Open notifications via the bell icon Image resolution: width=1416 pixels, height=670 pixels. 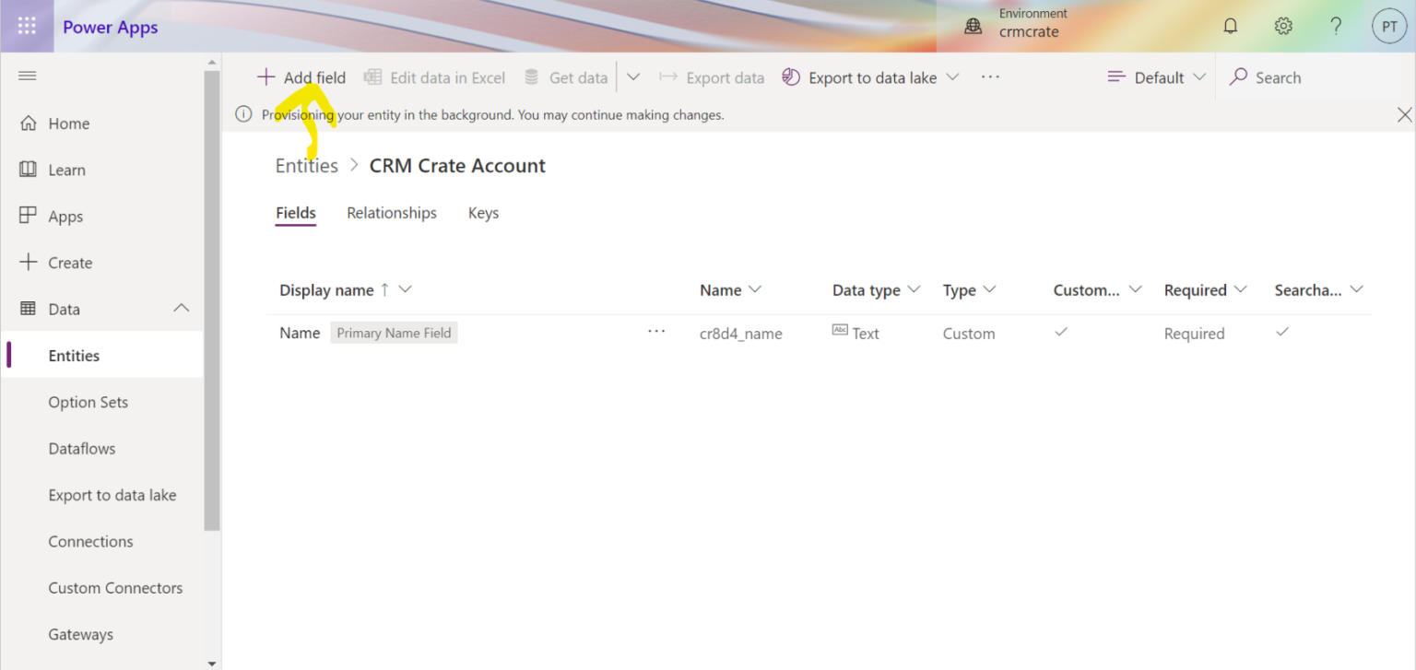pos(1230,26)
